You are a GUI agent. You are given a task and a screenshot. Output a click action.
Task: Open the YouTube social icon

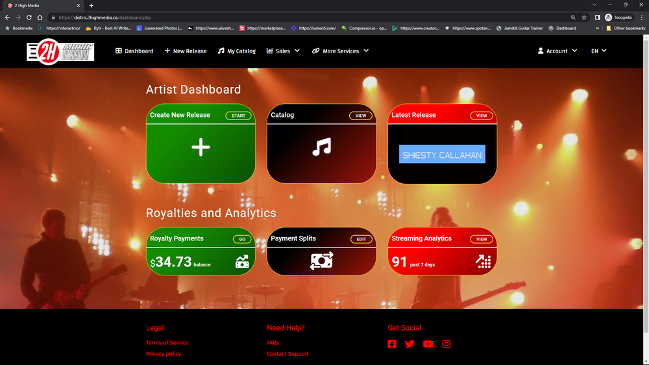[428, 344]
